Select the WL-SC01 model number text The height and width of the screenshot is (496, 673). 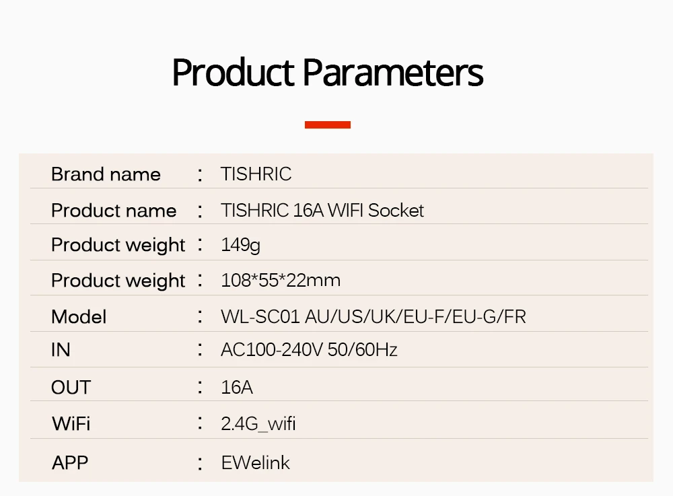click(x=261, y=317)
